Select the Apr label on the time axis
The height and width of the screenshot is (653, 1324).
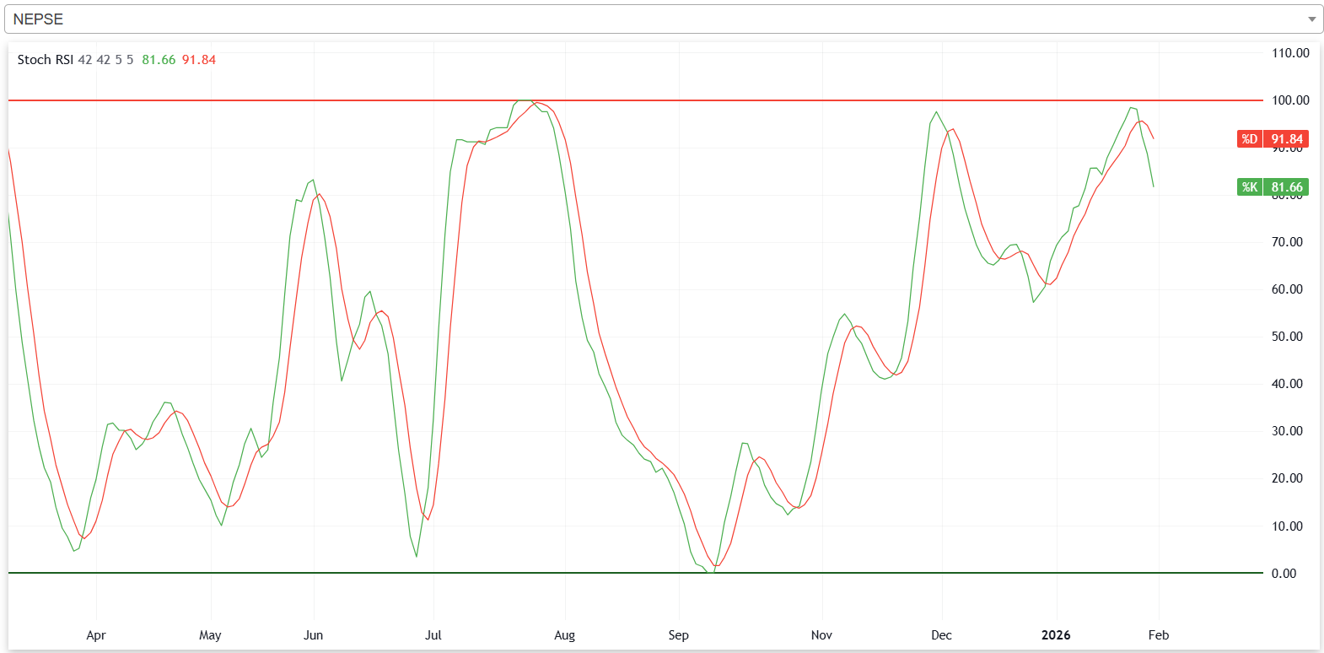(96, 635)
